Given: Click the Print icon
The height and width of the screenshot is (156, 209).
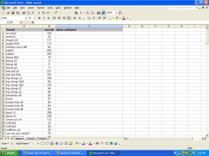Looking at the screenshot, I should 24,13.
